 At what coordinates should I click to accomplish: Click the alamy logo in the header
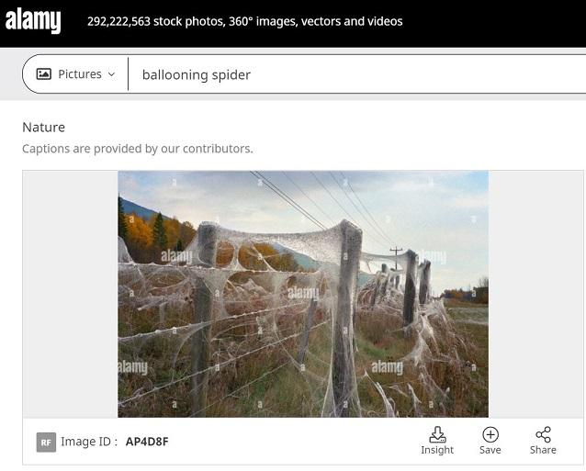[x=33, y=21]
